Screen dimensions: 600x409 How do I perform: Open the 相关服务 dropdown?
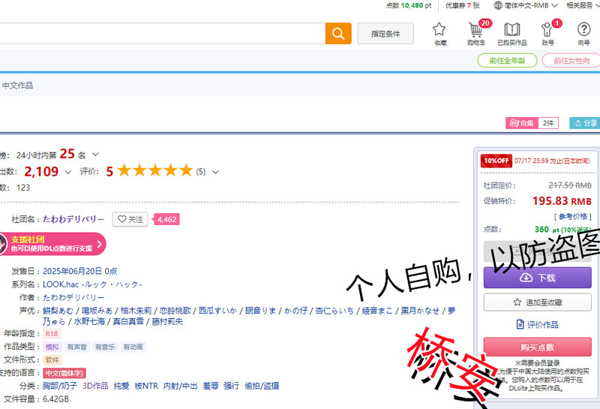(x=583, y=5)
